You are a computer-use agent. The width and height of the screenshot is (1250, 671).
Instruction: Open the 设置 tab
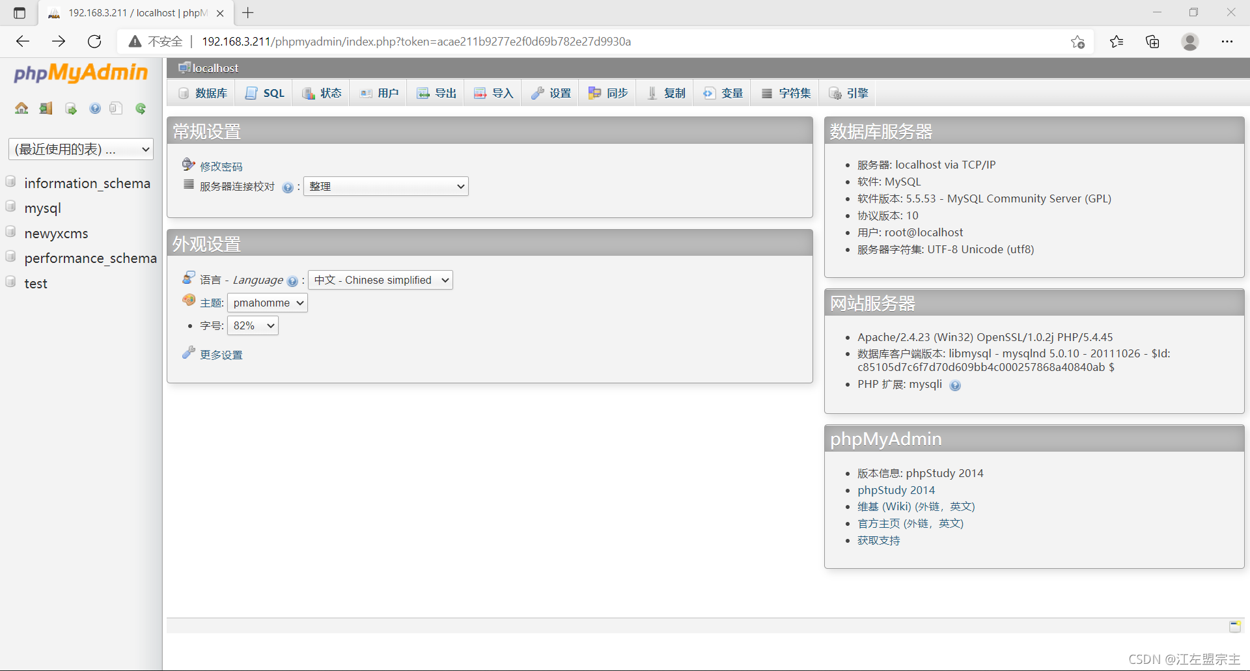[551, 93]
